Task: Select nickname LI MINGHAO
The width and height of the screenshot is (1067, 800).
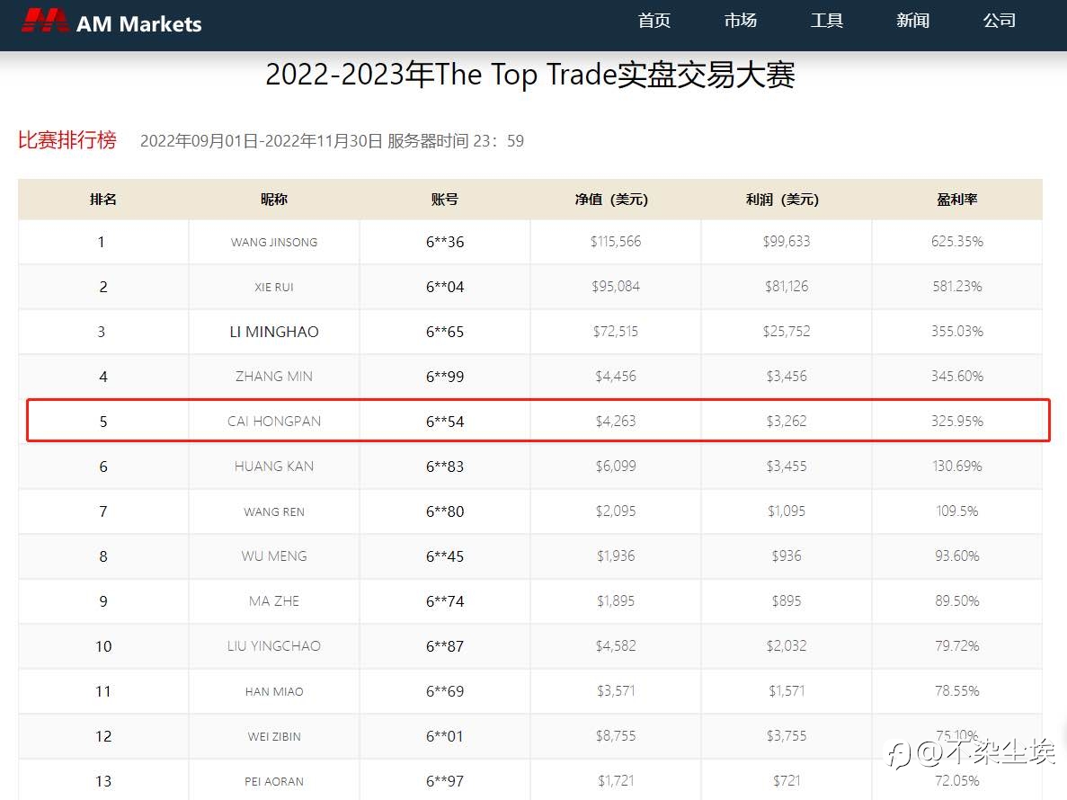Action: (274, 332)
